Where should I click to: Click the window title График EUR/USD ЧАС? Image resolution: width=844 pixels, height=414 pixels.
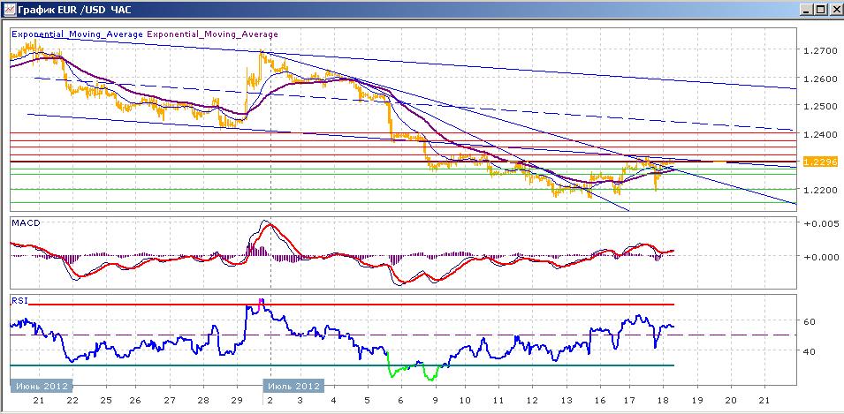click(73, 10)
